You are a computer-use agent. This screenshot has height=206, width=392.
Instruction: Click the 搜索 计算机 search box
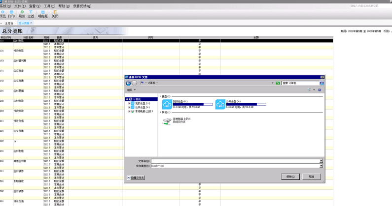pyautogui.click(x=300, y=83)
